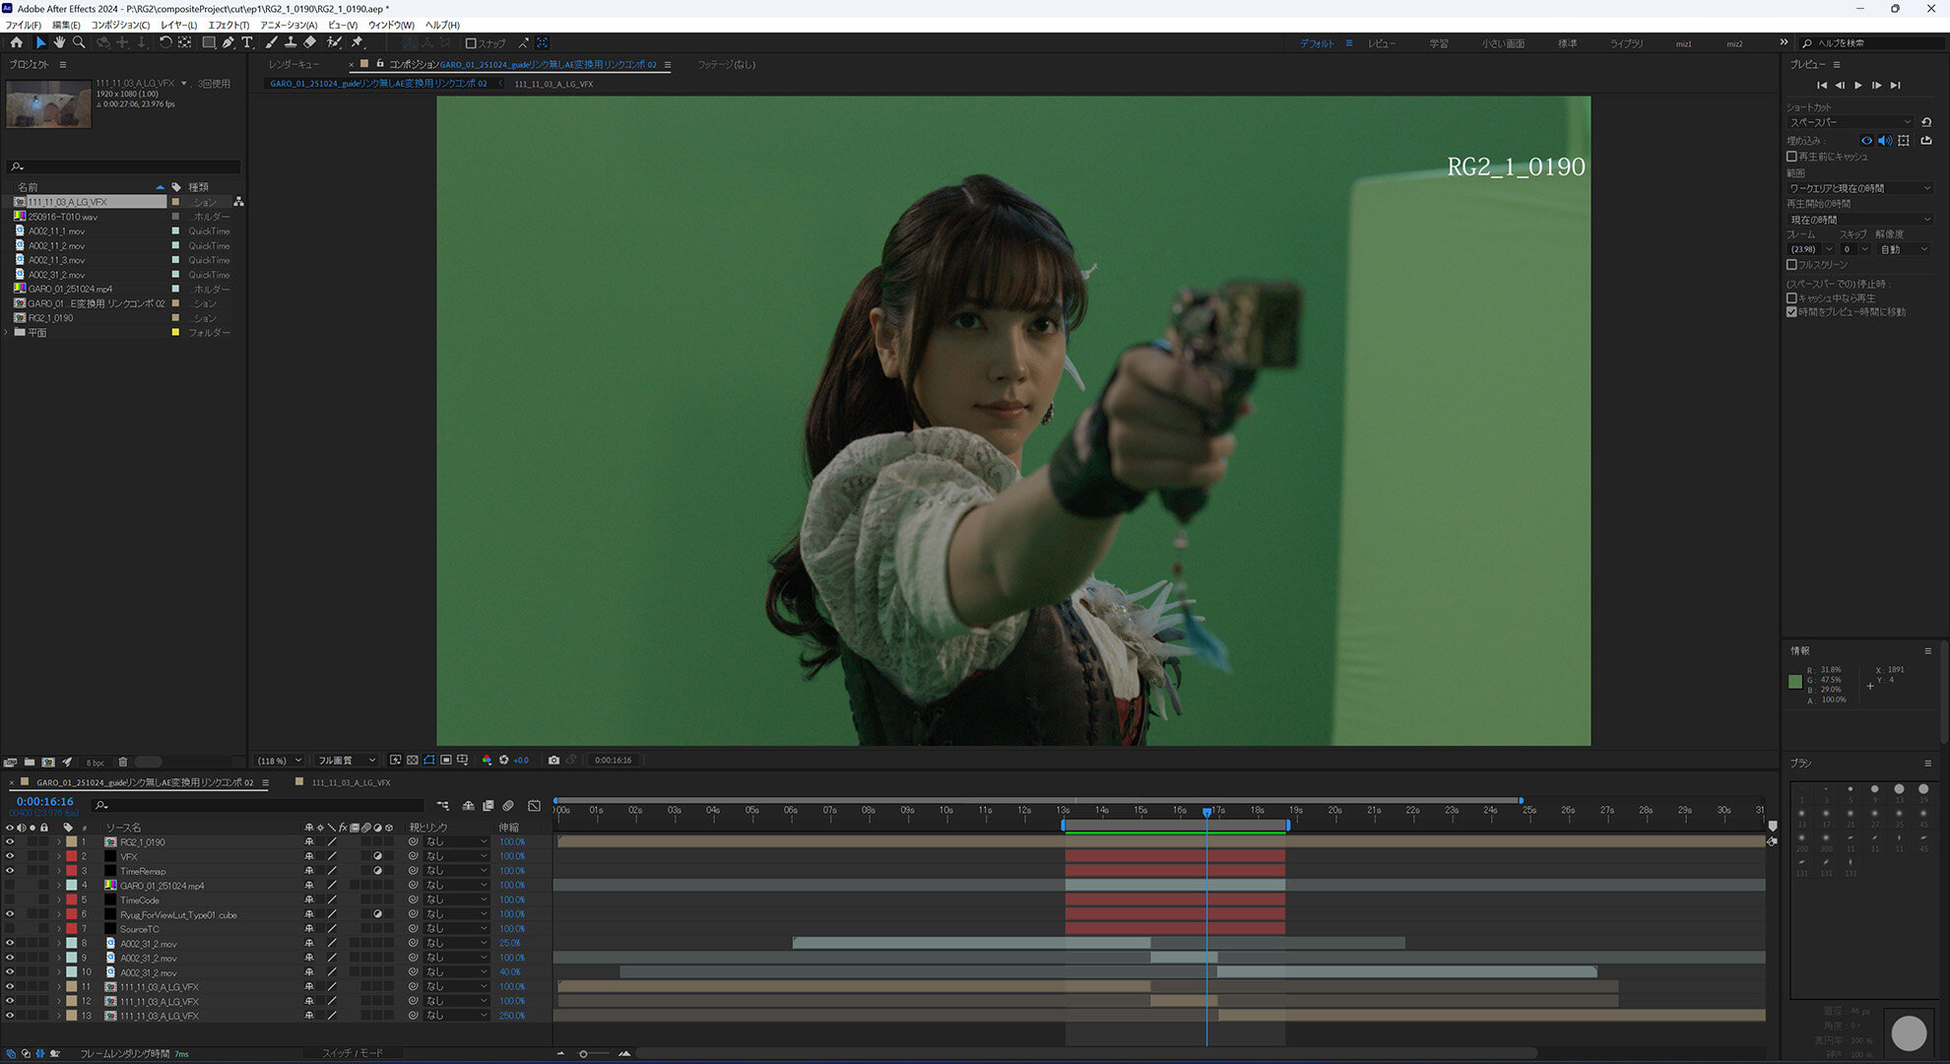Enable フルスクリーン checkbox in preview panel
Viewport: 1950px width, 1064px height.
coord(1791,264)
